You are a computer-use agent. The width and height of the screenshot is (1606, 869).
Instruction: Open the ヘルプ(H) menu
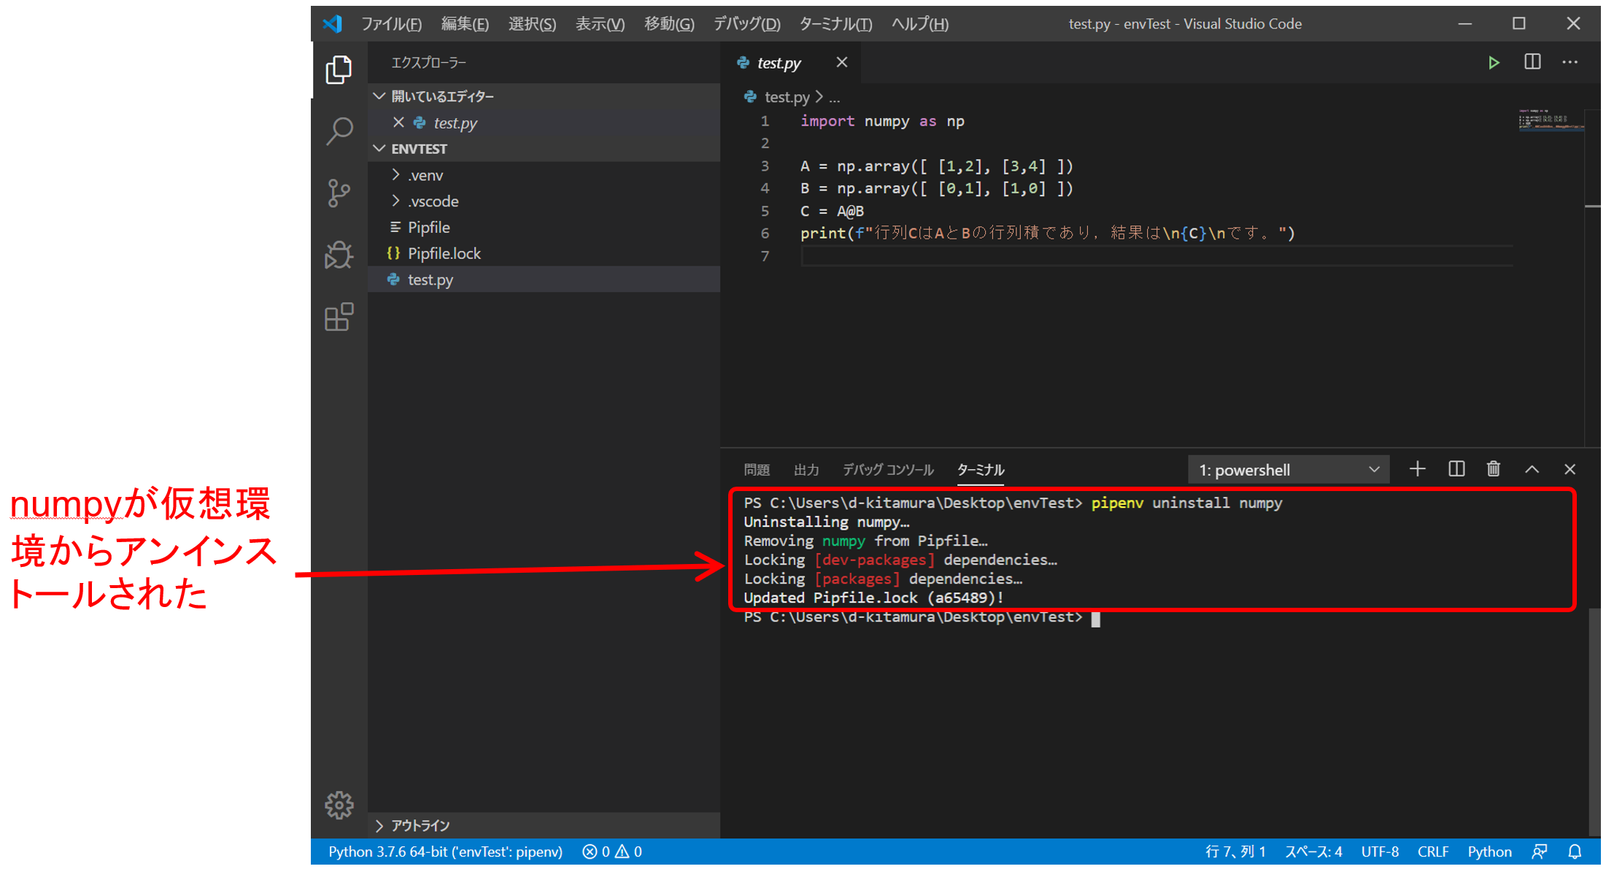click(920, 24)
